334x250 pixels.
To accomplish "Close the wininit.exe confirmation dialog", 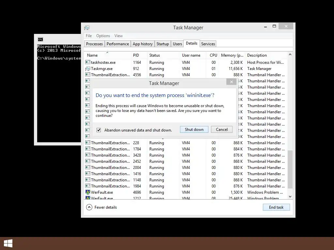I will [231, 82].
